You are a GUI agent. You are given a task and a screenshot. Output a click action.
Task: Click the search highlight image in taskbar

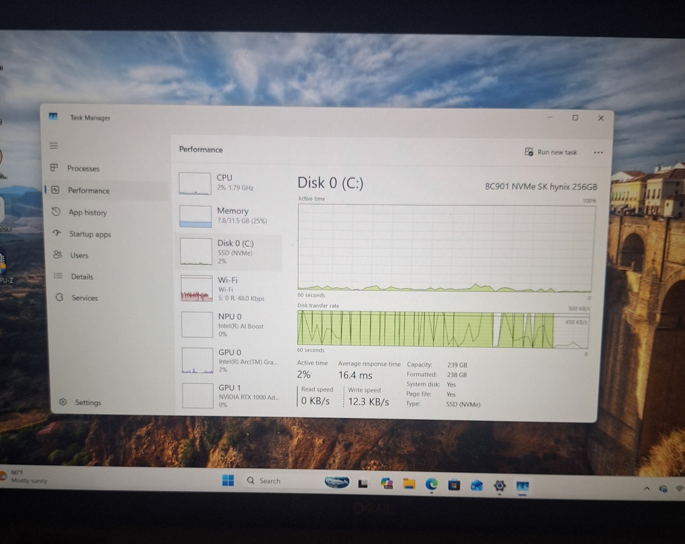(x=337, y=482)
